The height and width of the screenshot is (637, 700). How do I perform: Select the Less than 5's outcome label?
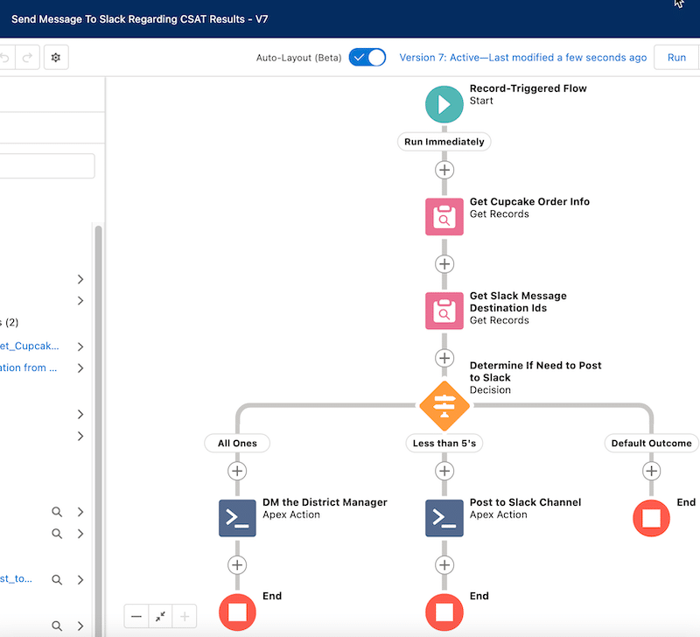(444, 444)
